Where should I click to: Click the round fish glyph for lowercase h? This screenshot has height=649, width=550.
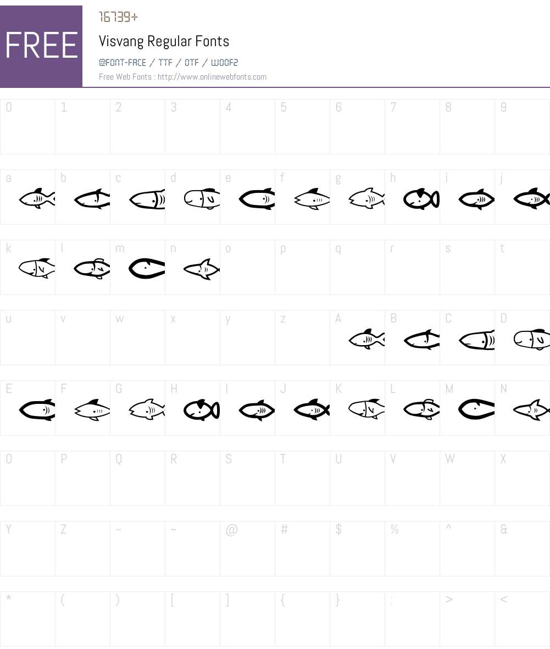[421, 199]
